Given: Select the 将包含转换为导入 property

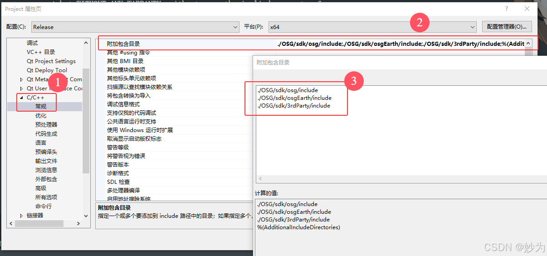Looking at the screenshot, I should pyautogui.click(x=129, y=95).
